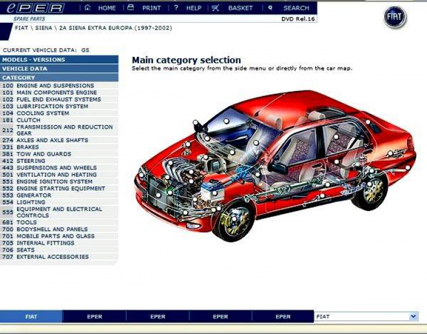Select category 551 Engine Ignition System

tap(59, 182)
